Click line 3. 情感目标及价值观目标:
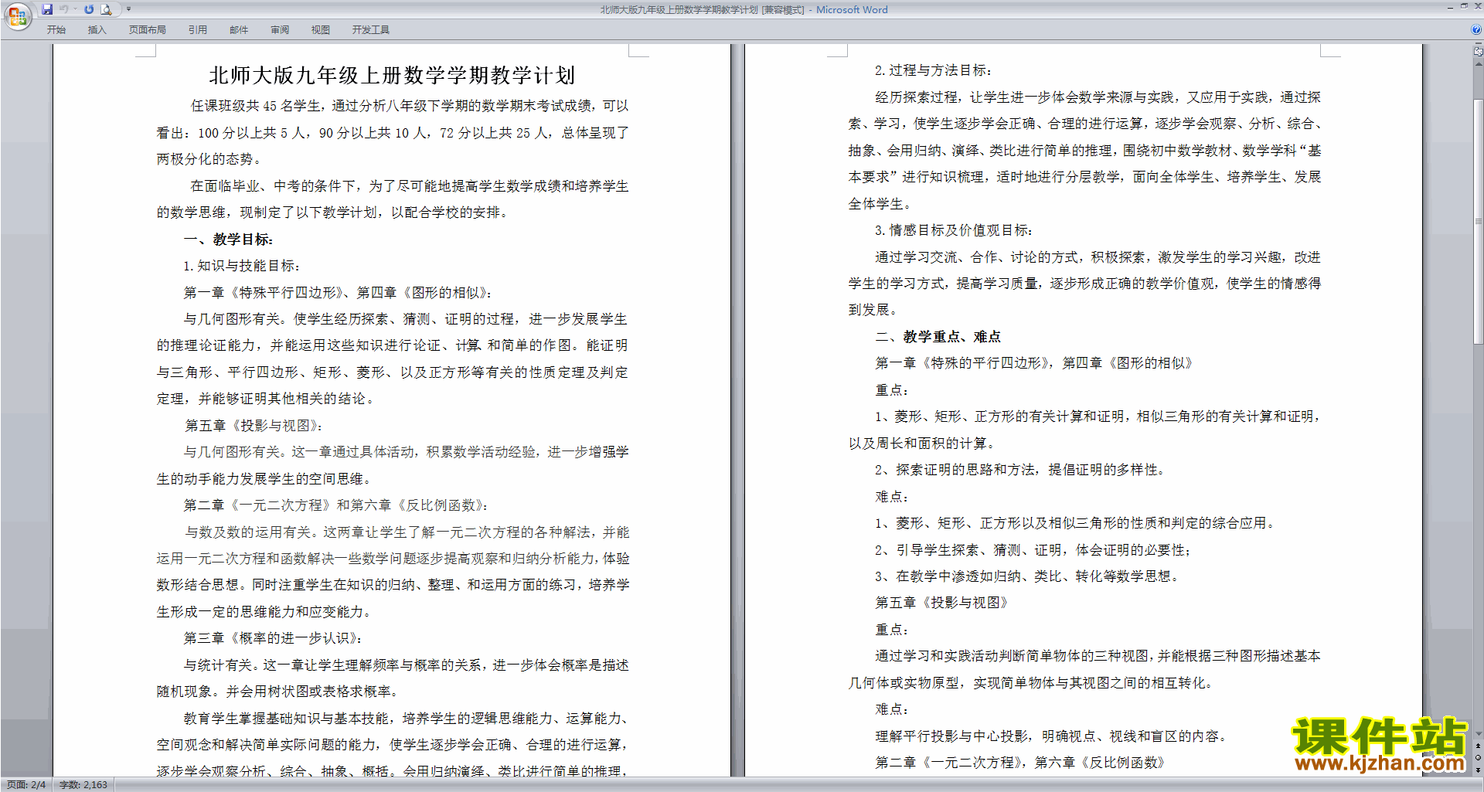 point(954,230)
